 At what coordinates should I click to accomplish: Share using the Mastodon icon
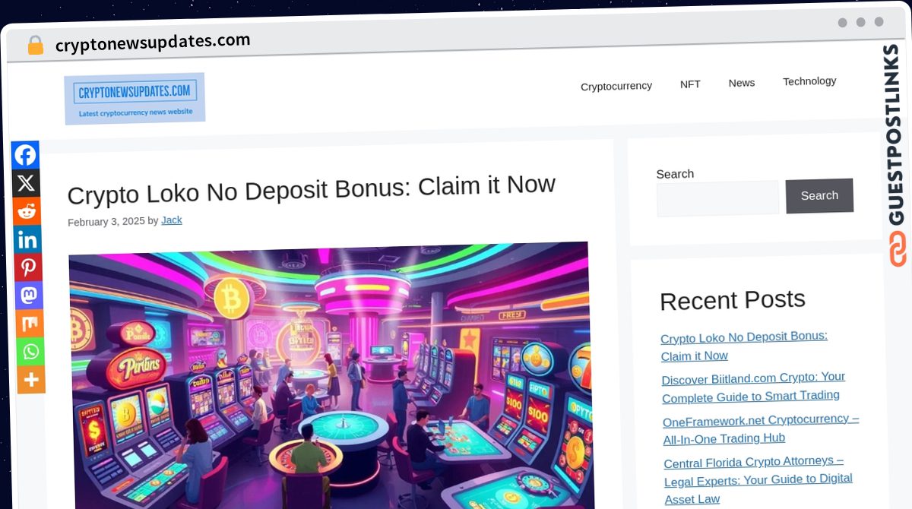tap(29, 296)
